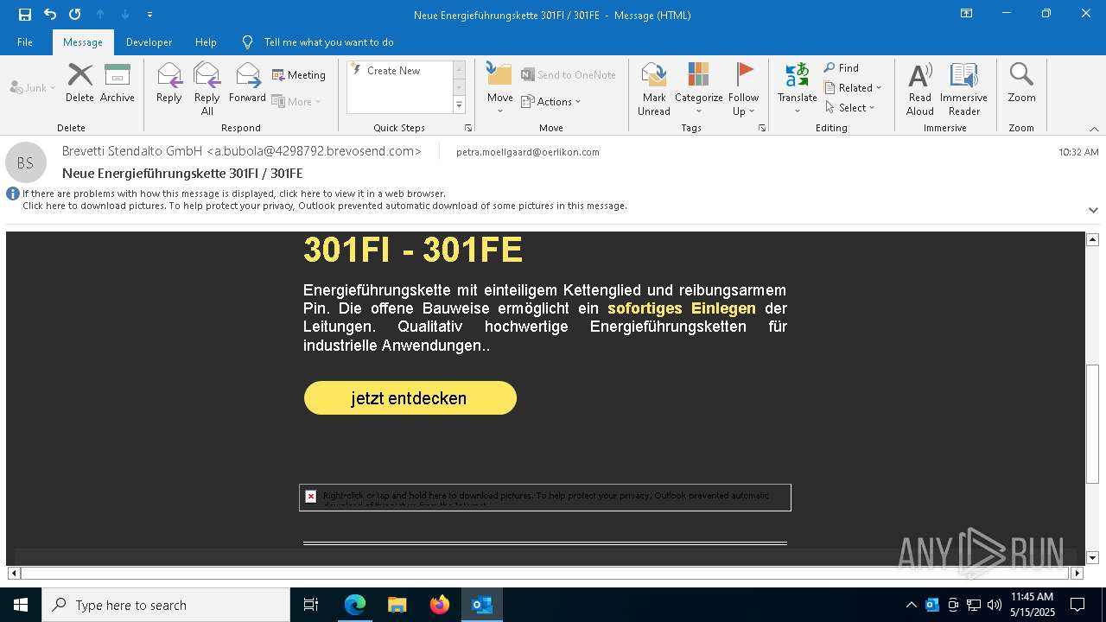The image size is (1106, 622).
Task: Click the blocked picture placeholder
Action: click(x=545, y=498)
